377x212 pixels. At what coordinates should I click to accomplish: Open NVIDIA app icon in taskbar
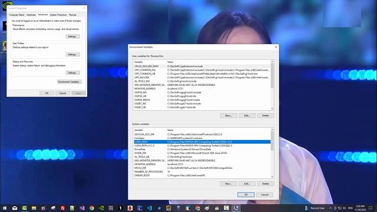[x=101, y=208]
